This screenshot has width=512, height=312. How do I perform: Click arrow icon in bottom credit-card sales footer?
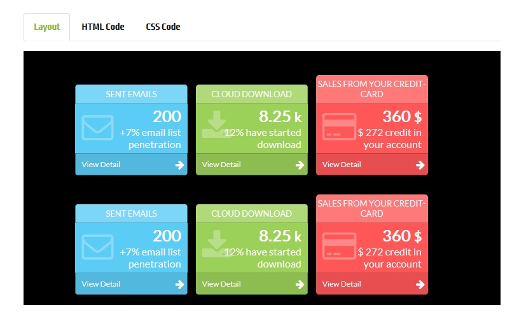(420, 285)
